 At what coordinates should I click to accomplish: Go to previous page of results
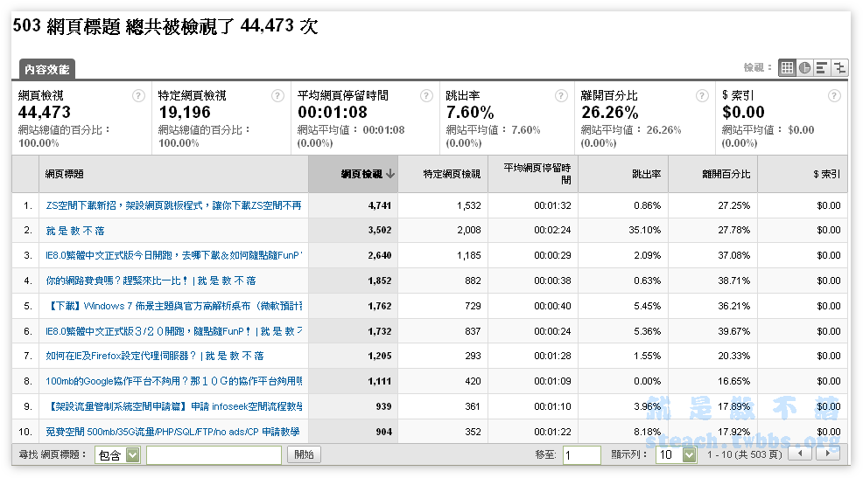(x=800, y=454)
